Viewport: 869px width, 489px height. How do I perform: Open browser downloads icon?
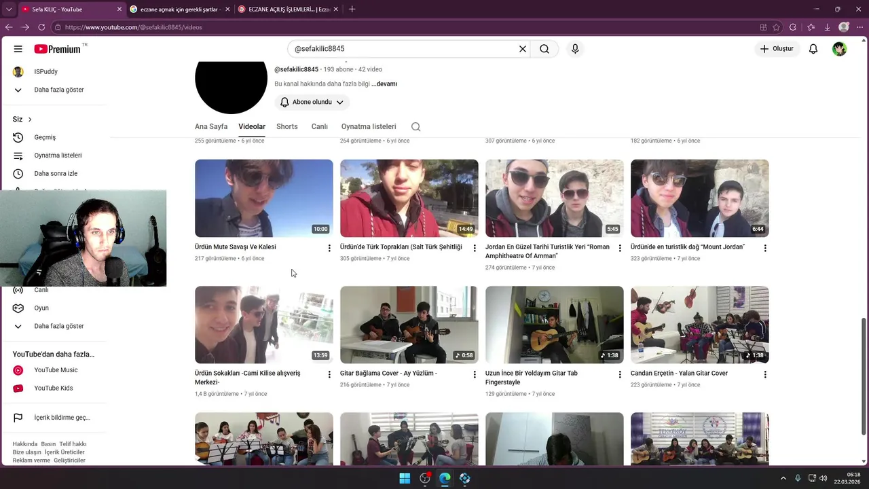tap(828, 27)
